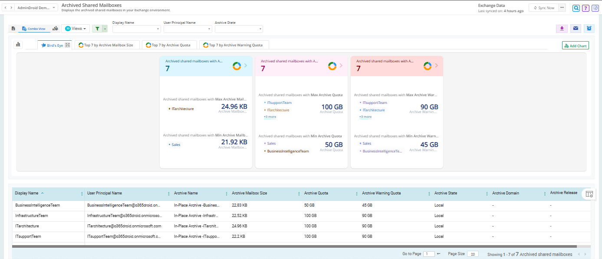Open the Display Name filter dropdown

(x=136, y=29)
